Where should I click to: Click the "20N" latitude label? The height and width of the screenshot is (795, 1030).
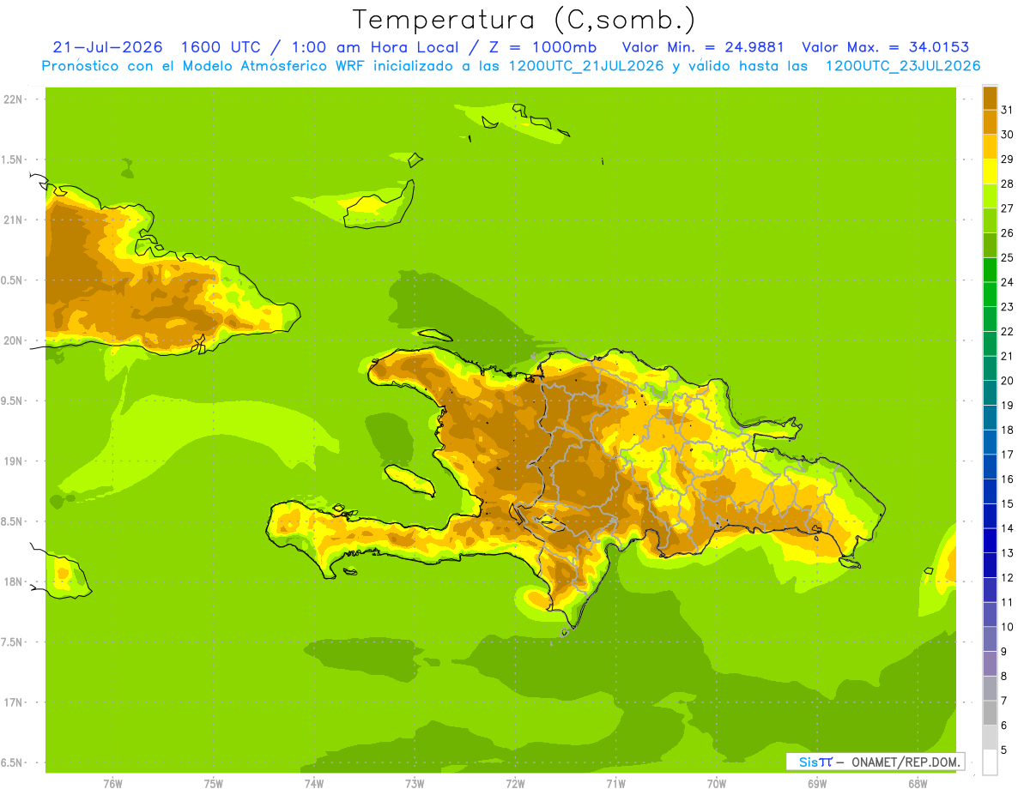(14, 340)
